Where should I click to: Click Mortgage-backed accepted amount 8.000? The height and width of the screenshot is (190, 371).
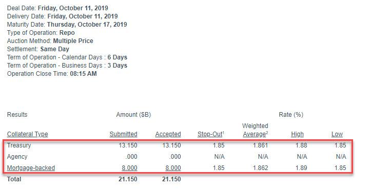[x=173, y=168]
